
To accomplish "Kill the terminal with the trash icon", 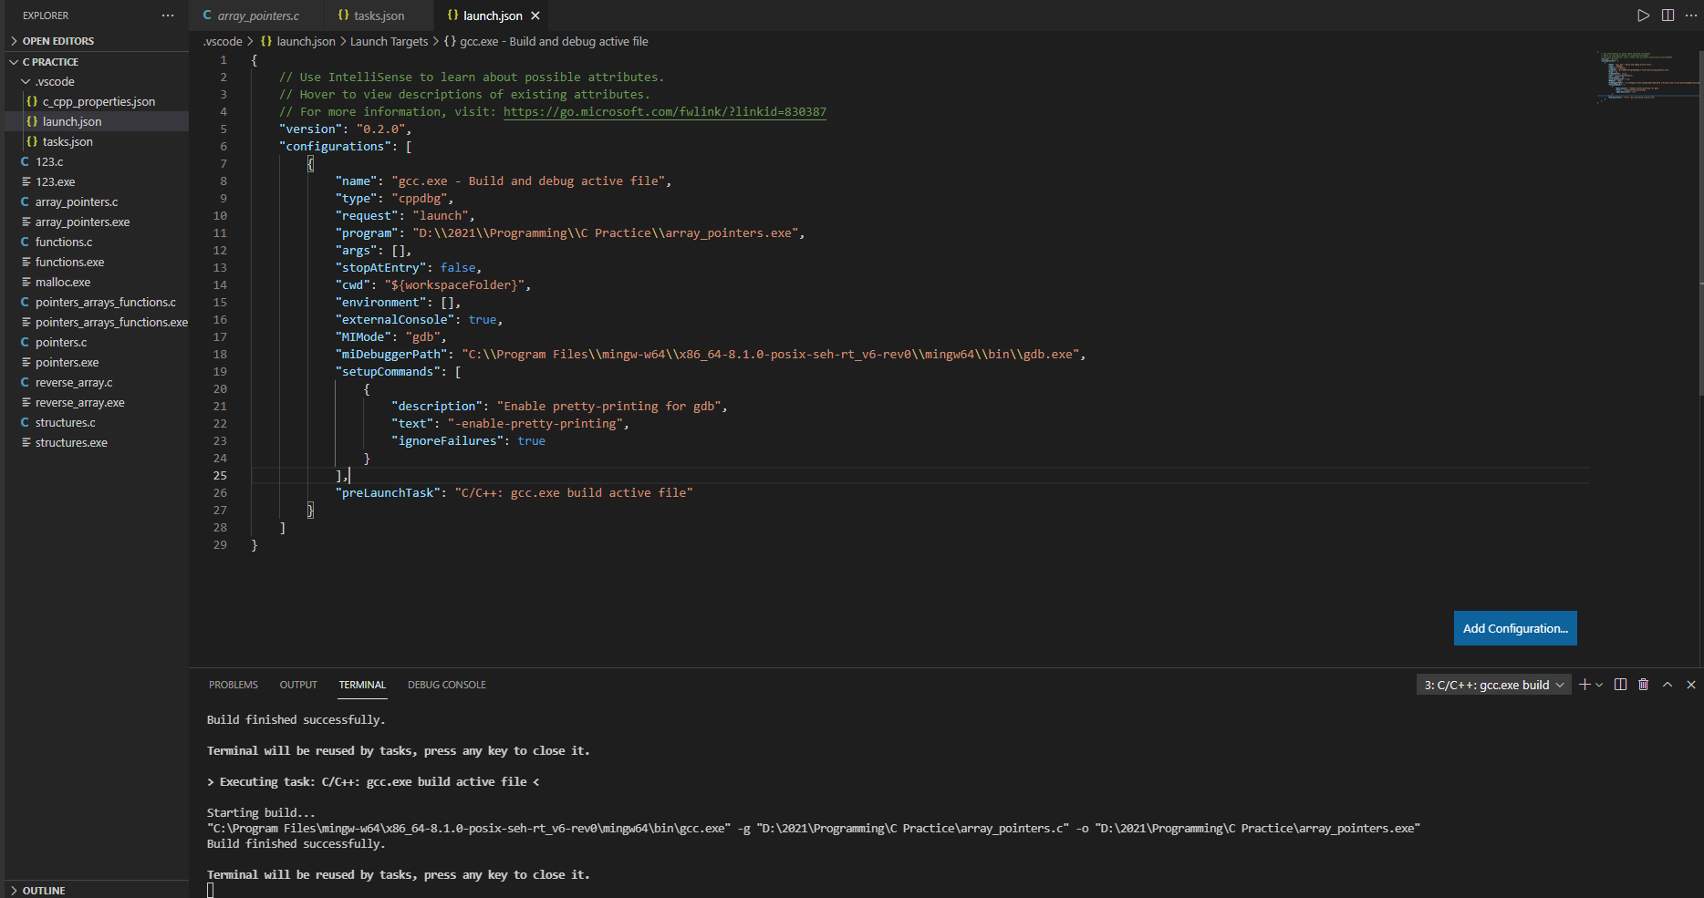I will [x=1644, y=684].
